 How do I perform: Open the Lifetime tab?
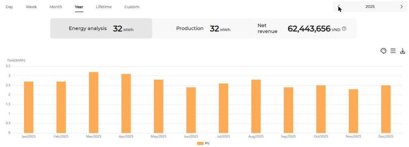tap(104, 7)
